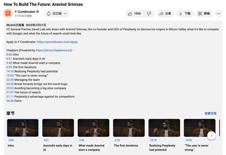
Task: Open the three-dot more actions menu
Action: (x=219, y=14)
